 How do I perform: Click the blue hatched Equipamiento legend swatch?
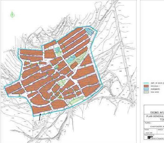point(146,89)
